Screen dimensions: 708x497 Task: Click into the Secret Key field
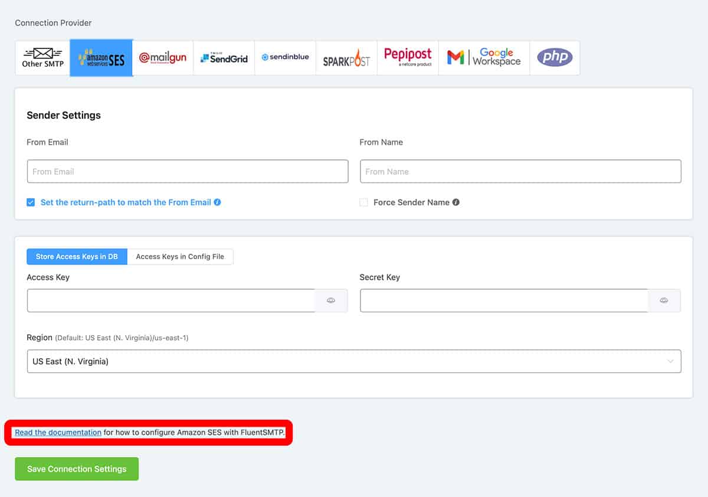[504, 300]
